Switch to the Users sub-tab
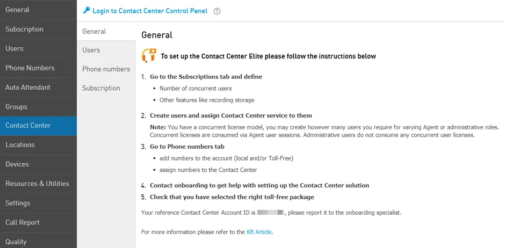Viewport: 505px width, 248px height. point(106,50)
